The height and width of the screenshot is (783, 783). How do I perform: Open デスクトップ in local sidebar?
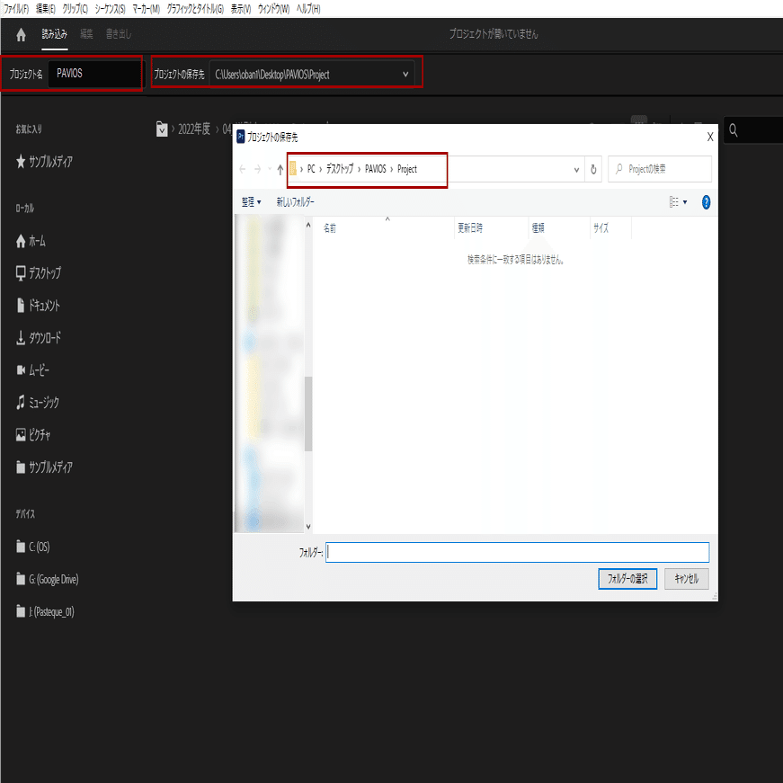(x=39, y=273)
